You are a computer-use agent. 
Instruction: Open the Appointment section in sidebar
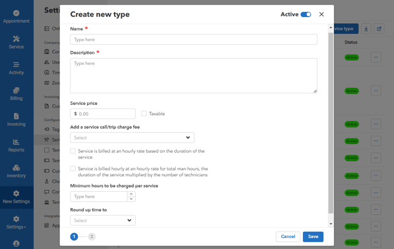coord(16,17)
